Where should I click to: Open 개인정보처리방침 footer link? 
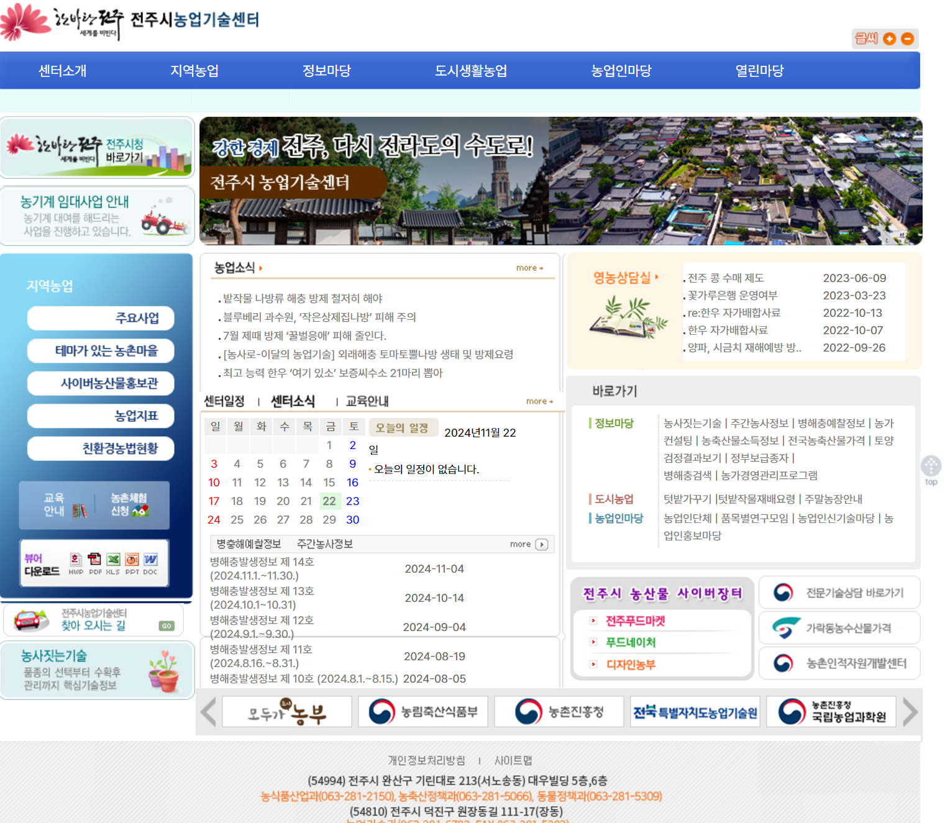[426, 761]
